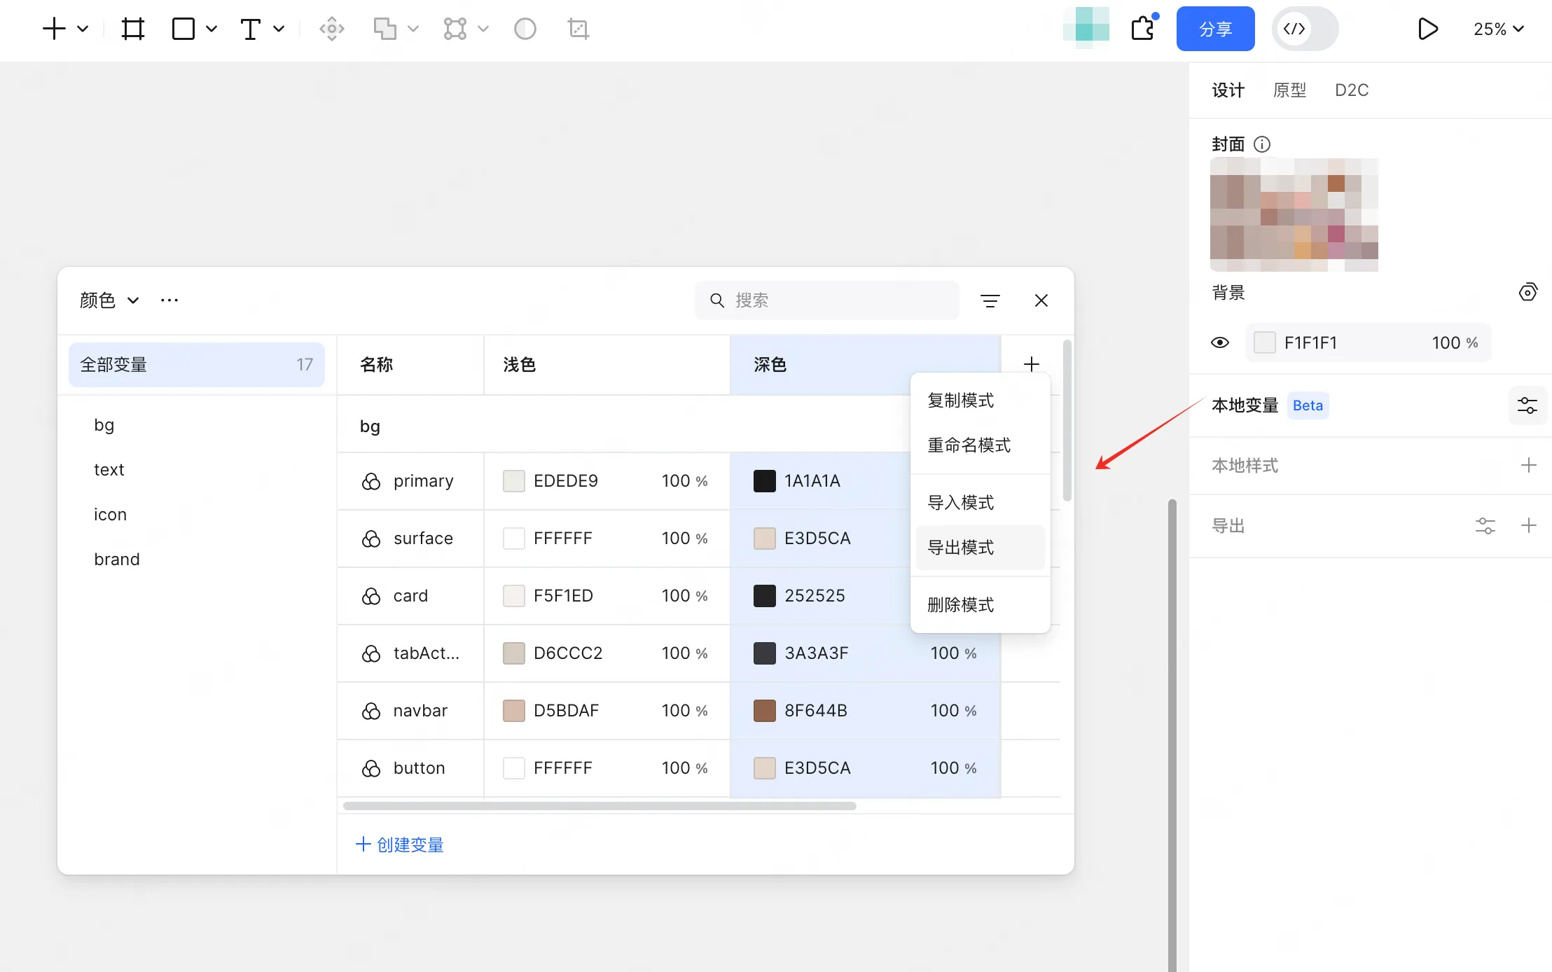Open local variables settings icon
The height and width of the screenshot is (972, 1552).
coord(1527,405)
